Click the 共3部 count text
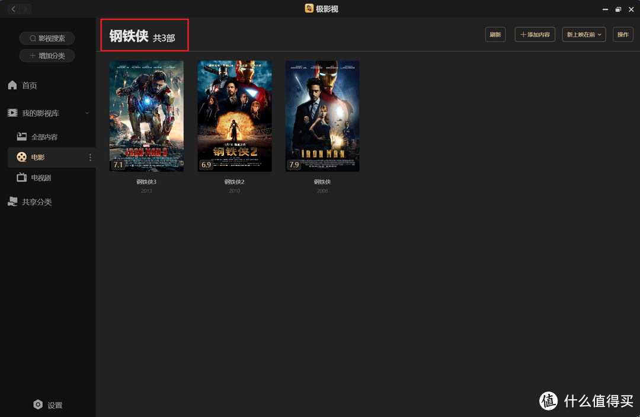 [164, 39]
